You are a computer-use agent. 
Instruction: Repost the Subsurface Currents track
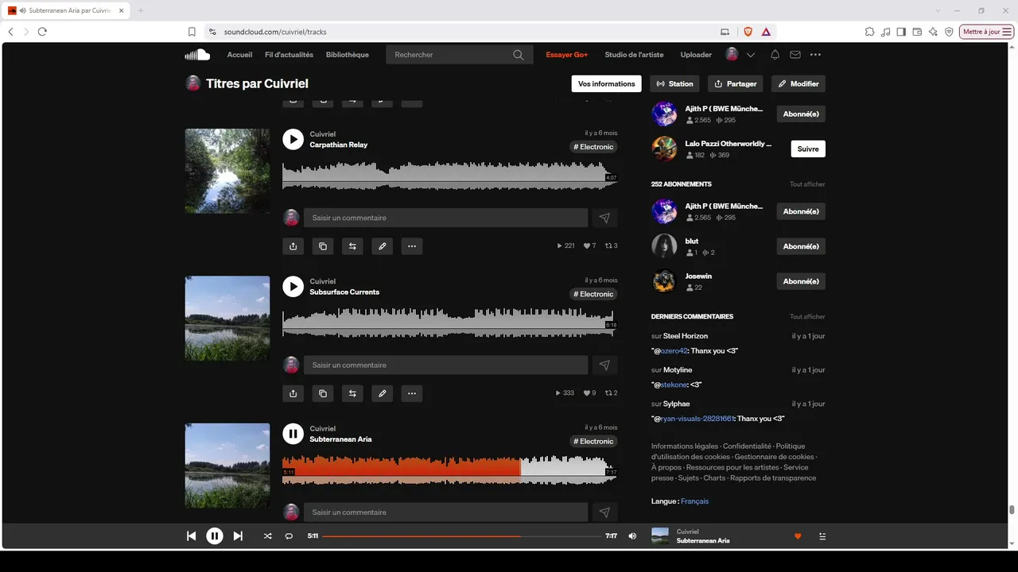point(352,393)
